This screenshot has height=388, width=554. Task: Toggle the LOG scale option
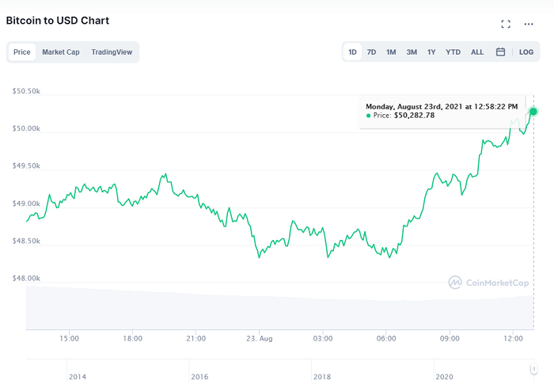click(526, 52)
